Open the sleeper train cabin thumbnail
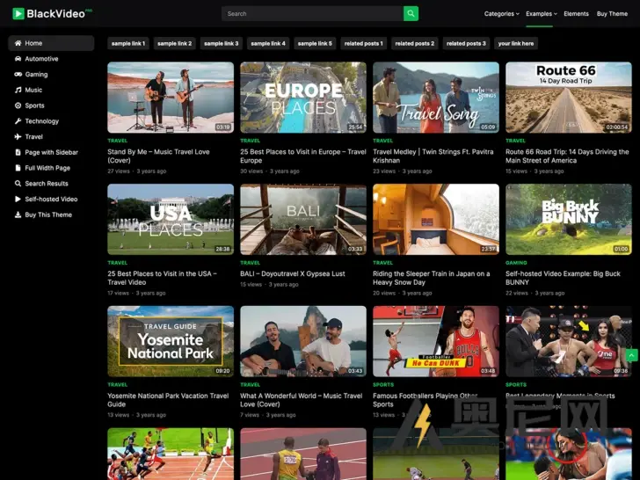Viewport: 640px width, 480px height. tap(436, 219)
